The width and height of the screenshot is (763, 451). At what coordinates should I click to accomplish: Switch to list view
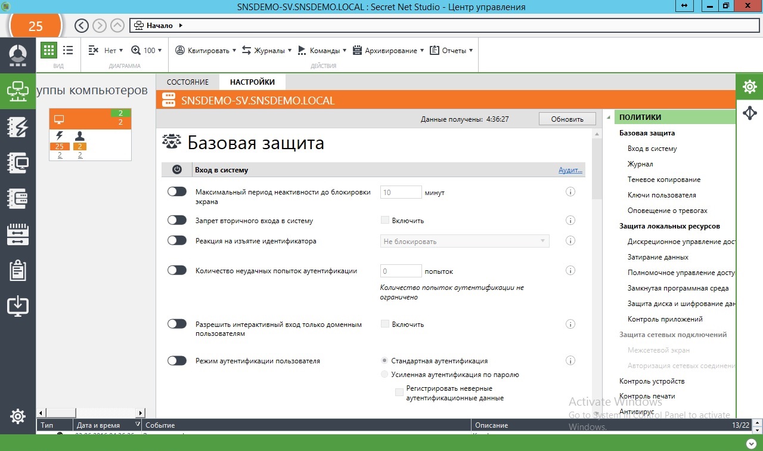click(x=68, y=51)
